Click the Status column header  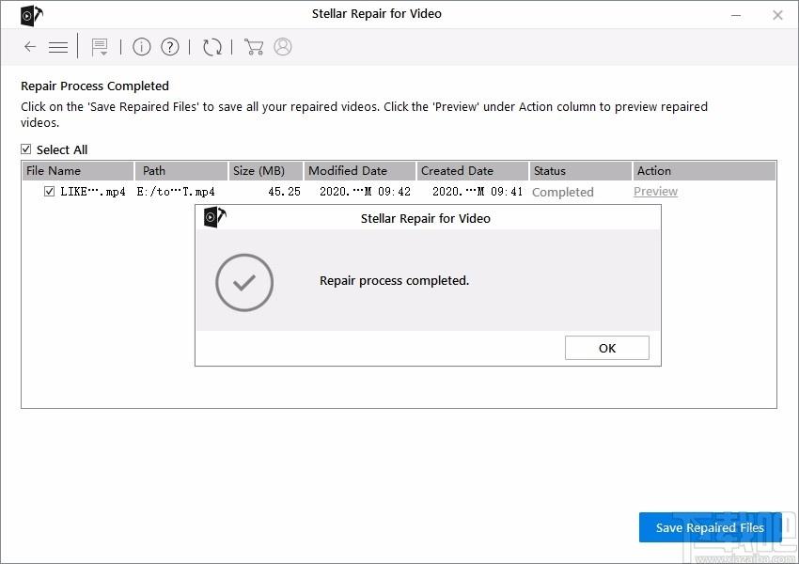click(x=580, y=171)
